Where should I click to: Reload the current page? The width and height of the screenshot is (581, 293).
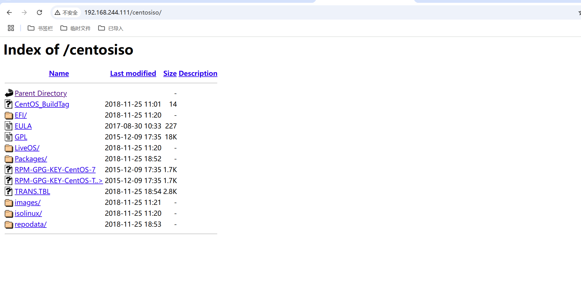[x=39, y=12]
